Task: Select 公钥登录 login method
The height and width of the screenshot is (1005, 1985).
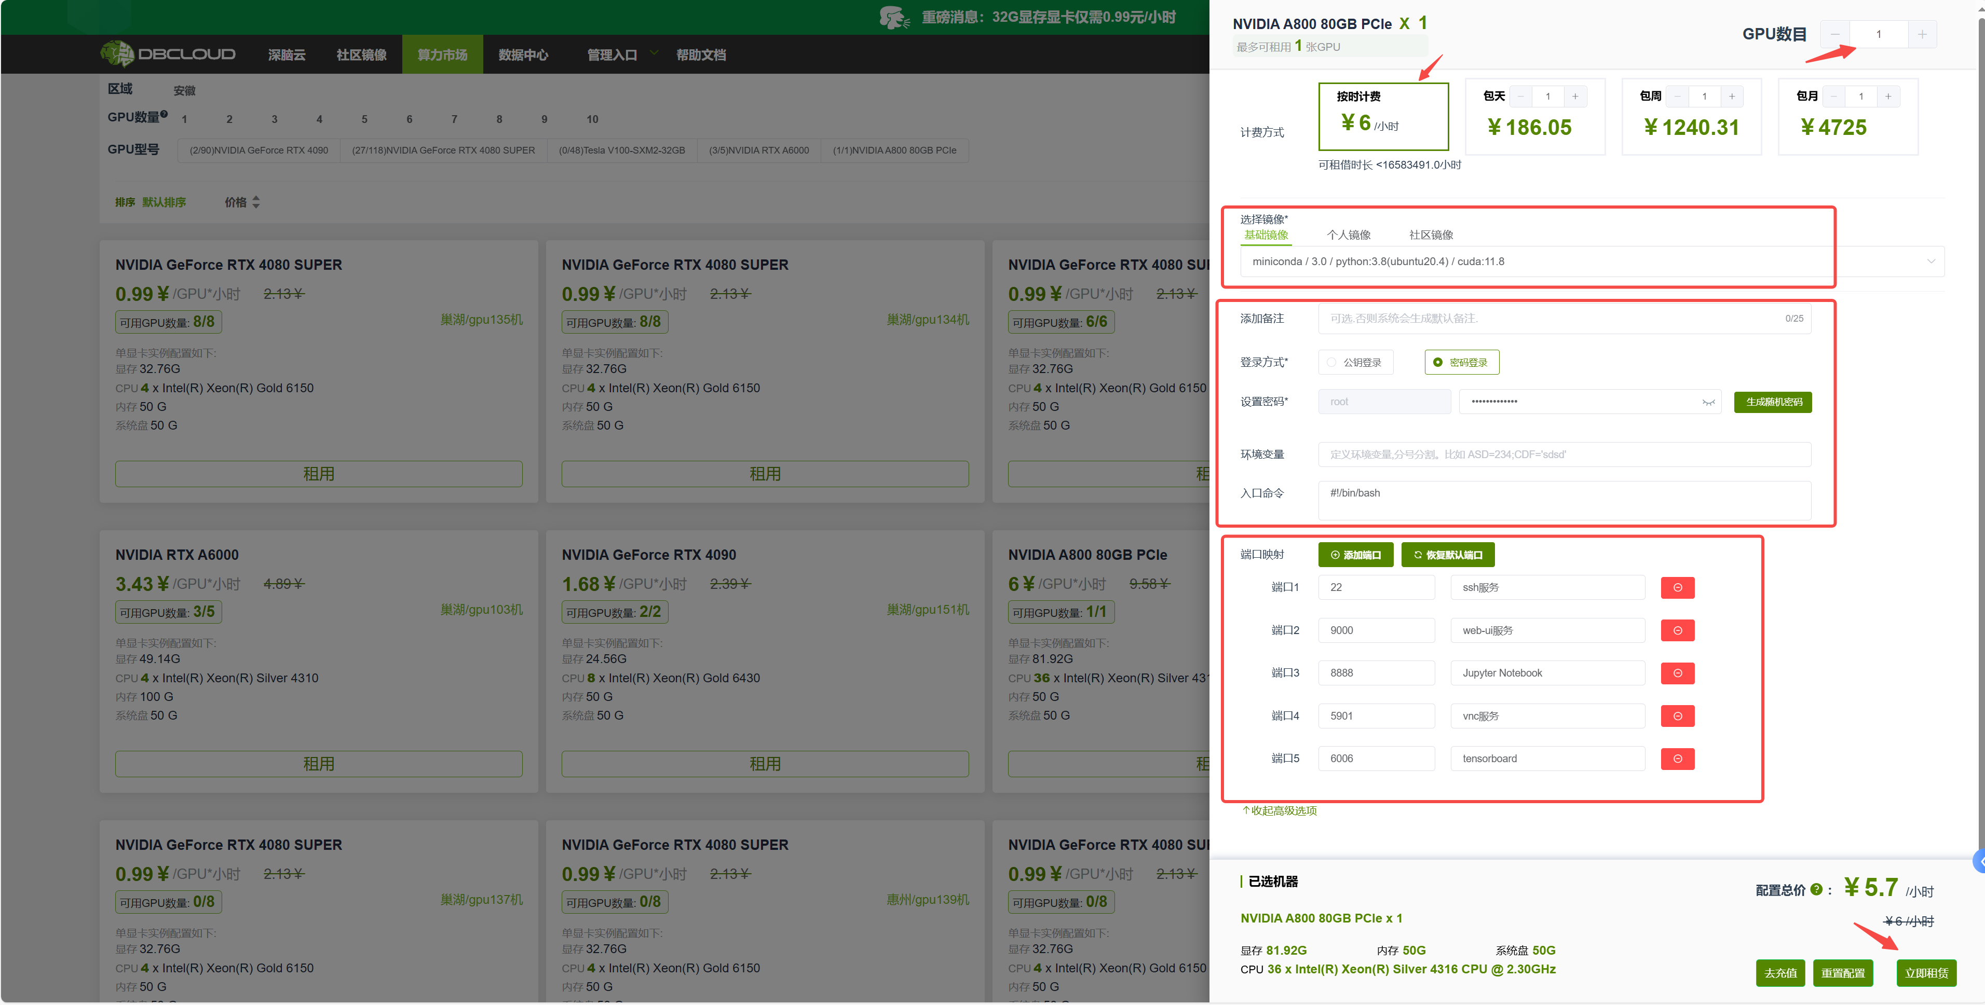Action: coord(1355,362)
